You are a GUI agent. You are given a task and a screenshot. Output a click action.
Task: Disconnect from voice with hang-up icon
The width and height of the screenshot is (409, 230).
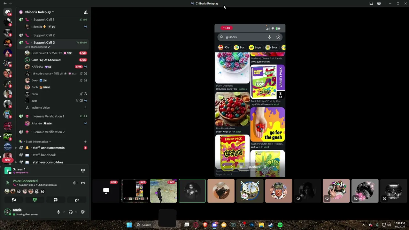pos(83,183)
